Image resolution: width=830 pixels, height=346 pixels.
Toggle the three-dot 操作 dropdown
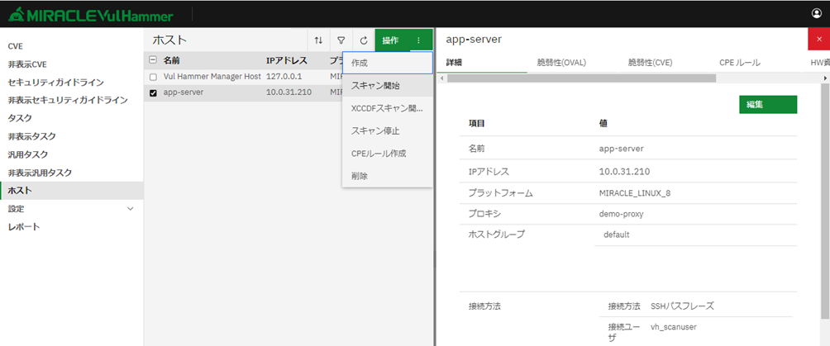[x=419, y=40]
